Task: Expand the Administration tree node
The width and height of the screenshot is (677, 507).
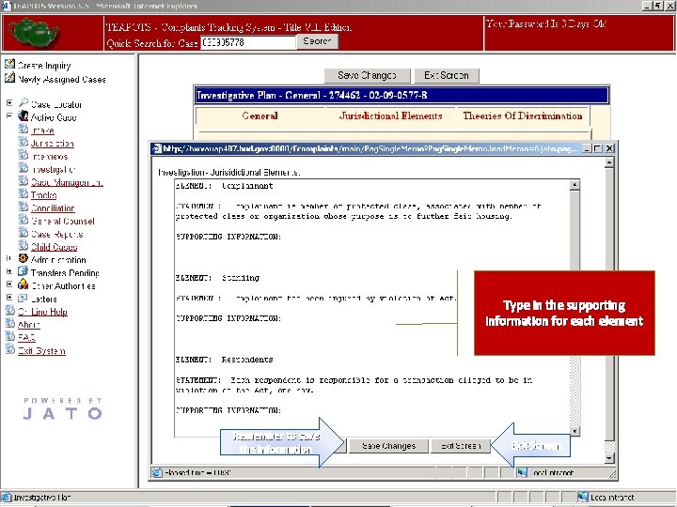Action: (9, 259)
